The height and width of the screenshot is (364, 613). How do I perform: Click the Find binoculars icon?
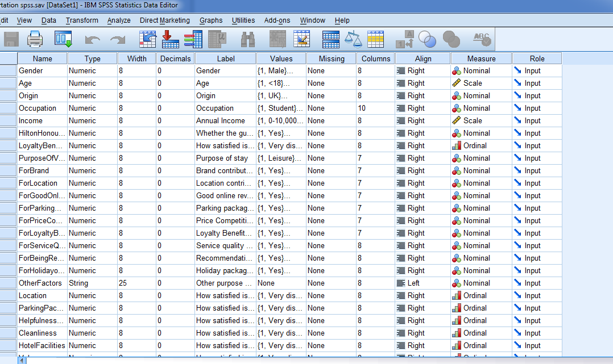(x=248, y=39)
